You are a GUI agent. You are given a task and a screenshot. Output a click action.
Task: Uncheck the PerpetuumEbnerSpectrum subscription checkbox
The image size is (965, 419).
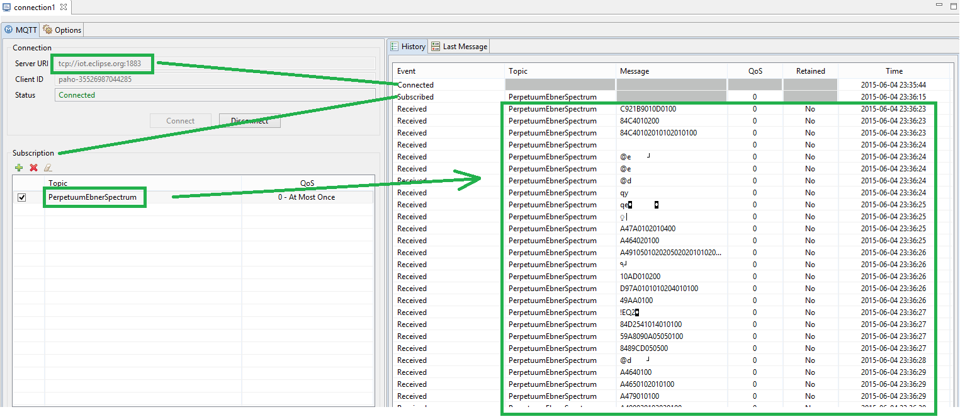[x=22, y=197]
